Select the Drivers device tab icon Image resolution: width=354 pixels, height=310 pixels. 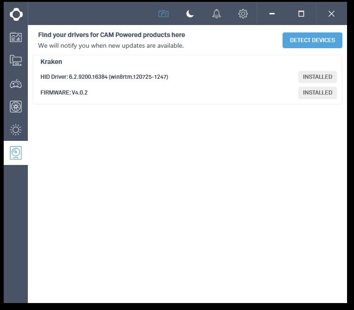(16, 153)
